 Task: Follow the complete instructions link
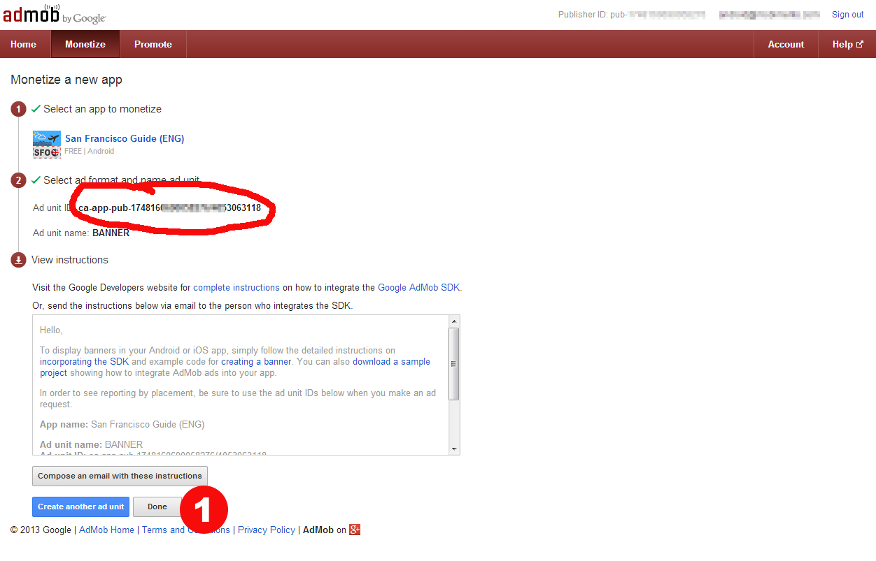tap(236, 287)
